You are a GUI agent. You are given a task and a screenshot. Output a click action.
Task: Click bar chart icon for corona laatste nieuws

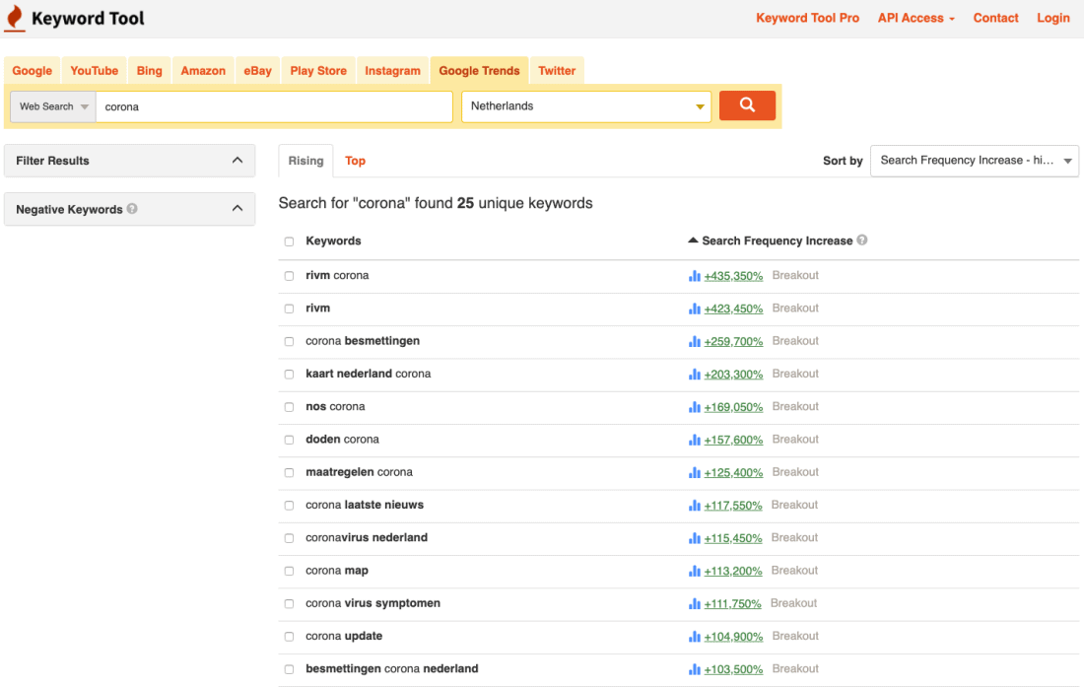pos(694,506)
